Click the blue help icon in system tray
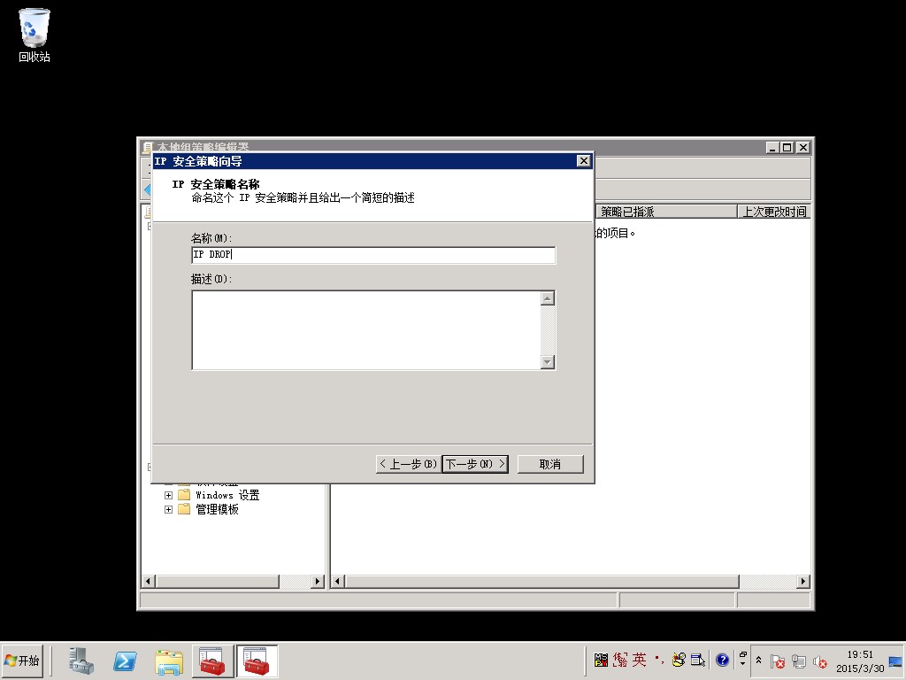Image resolution: width=906 pixels, height=680 pixels. click(x=722, y=660)
